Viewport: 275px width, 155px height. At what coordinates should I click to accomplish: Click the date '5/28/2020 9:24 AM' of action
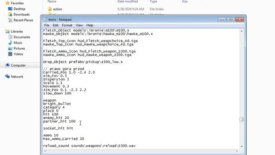(x=131, y=9)
